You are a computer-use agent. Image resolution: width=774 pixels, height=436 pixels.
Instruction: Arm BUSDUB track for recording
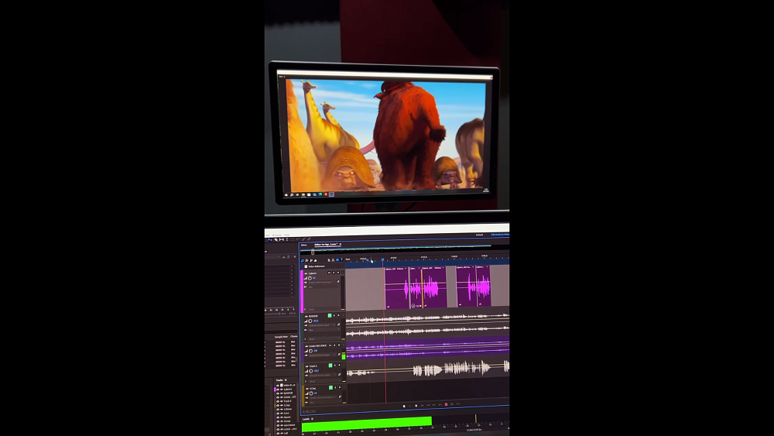tap(339, 315)
